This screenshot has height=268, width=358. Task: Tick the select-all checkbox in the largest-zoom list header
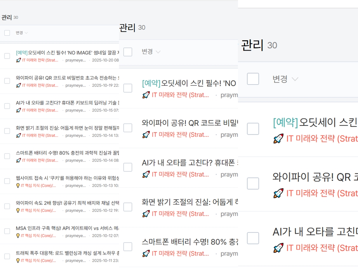(253, 79)
